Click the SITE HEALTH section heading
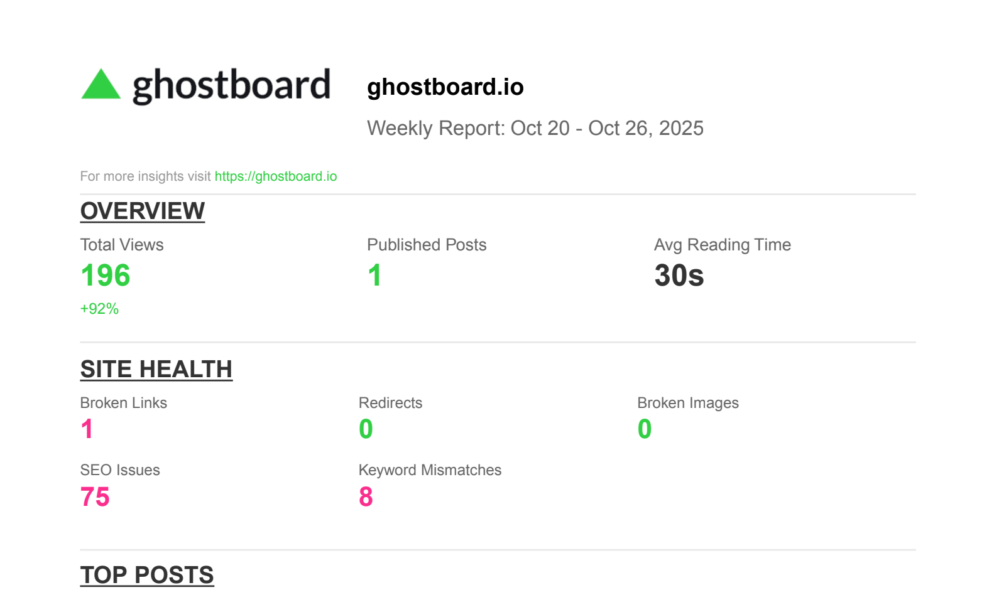 [156, 369]
